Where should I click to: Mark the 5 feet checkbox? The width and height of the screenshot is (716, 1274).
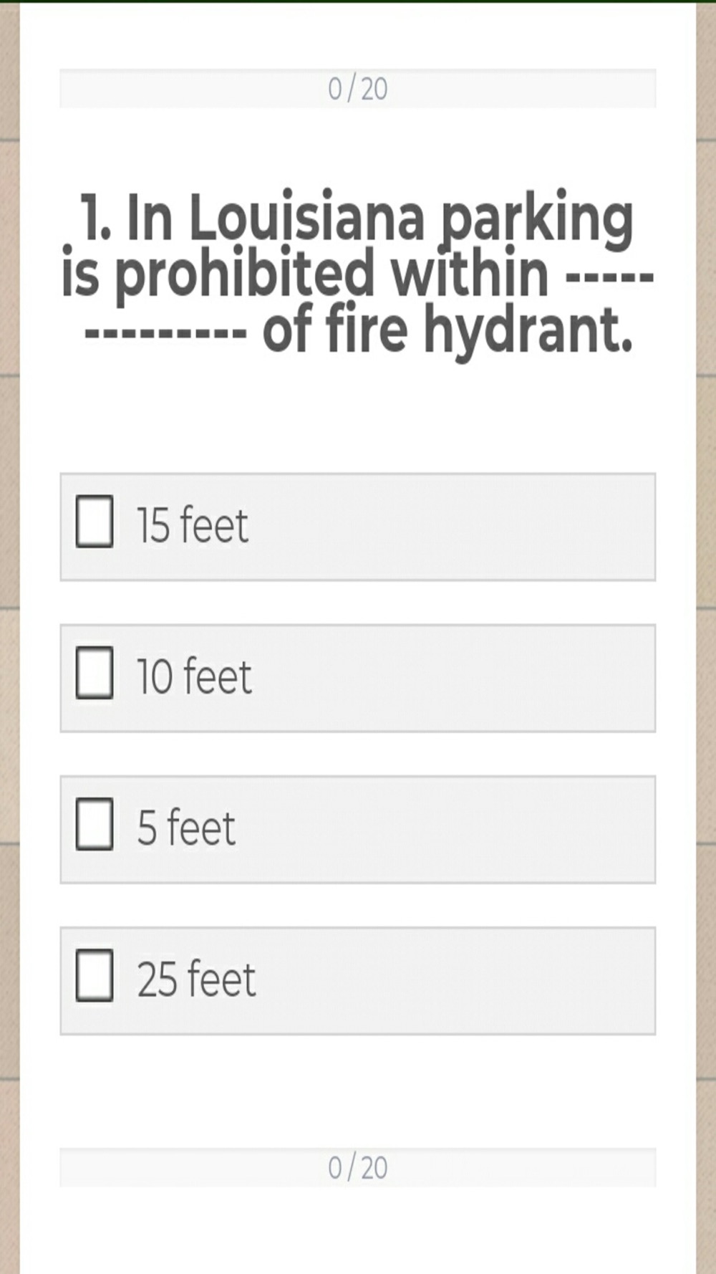click(95, 823)
